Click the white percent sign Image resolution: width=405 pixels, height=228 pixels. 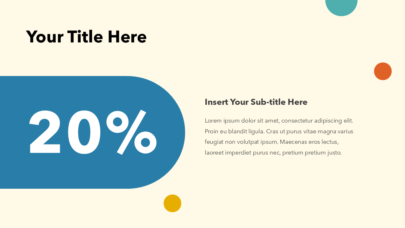click(x=131, y=132)
